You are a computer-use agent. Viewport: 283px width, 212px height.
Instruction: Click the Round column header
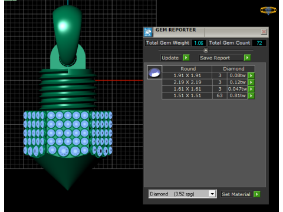pos(187,69)
